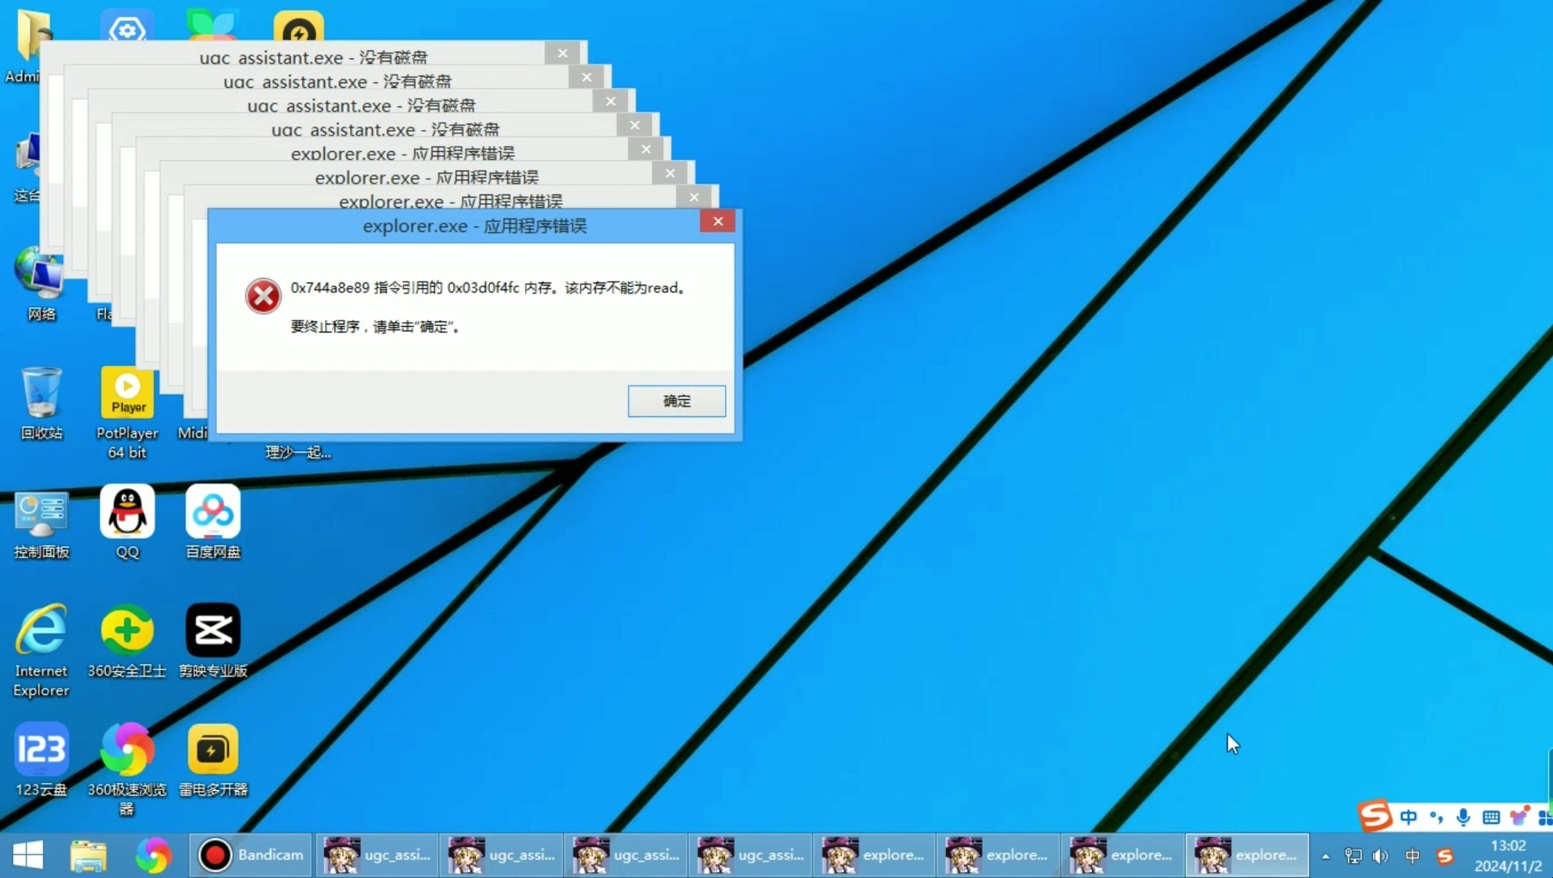Show hidden tray icons arrow

1325,856
